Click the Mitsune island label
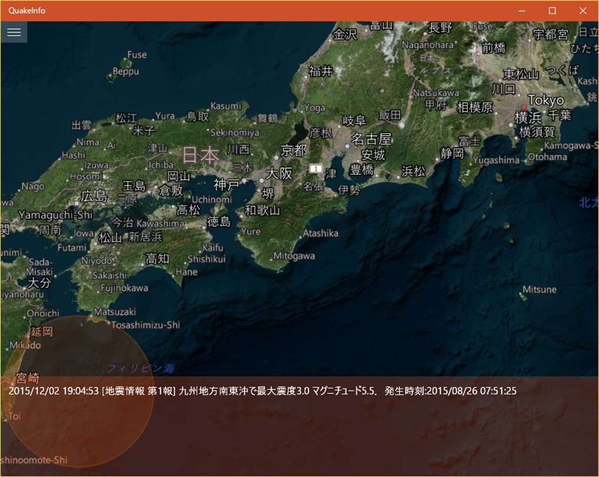This screenshot has width=599, height=477. (x=540, y=290)
